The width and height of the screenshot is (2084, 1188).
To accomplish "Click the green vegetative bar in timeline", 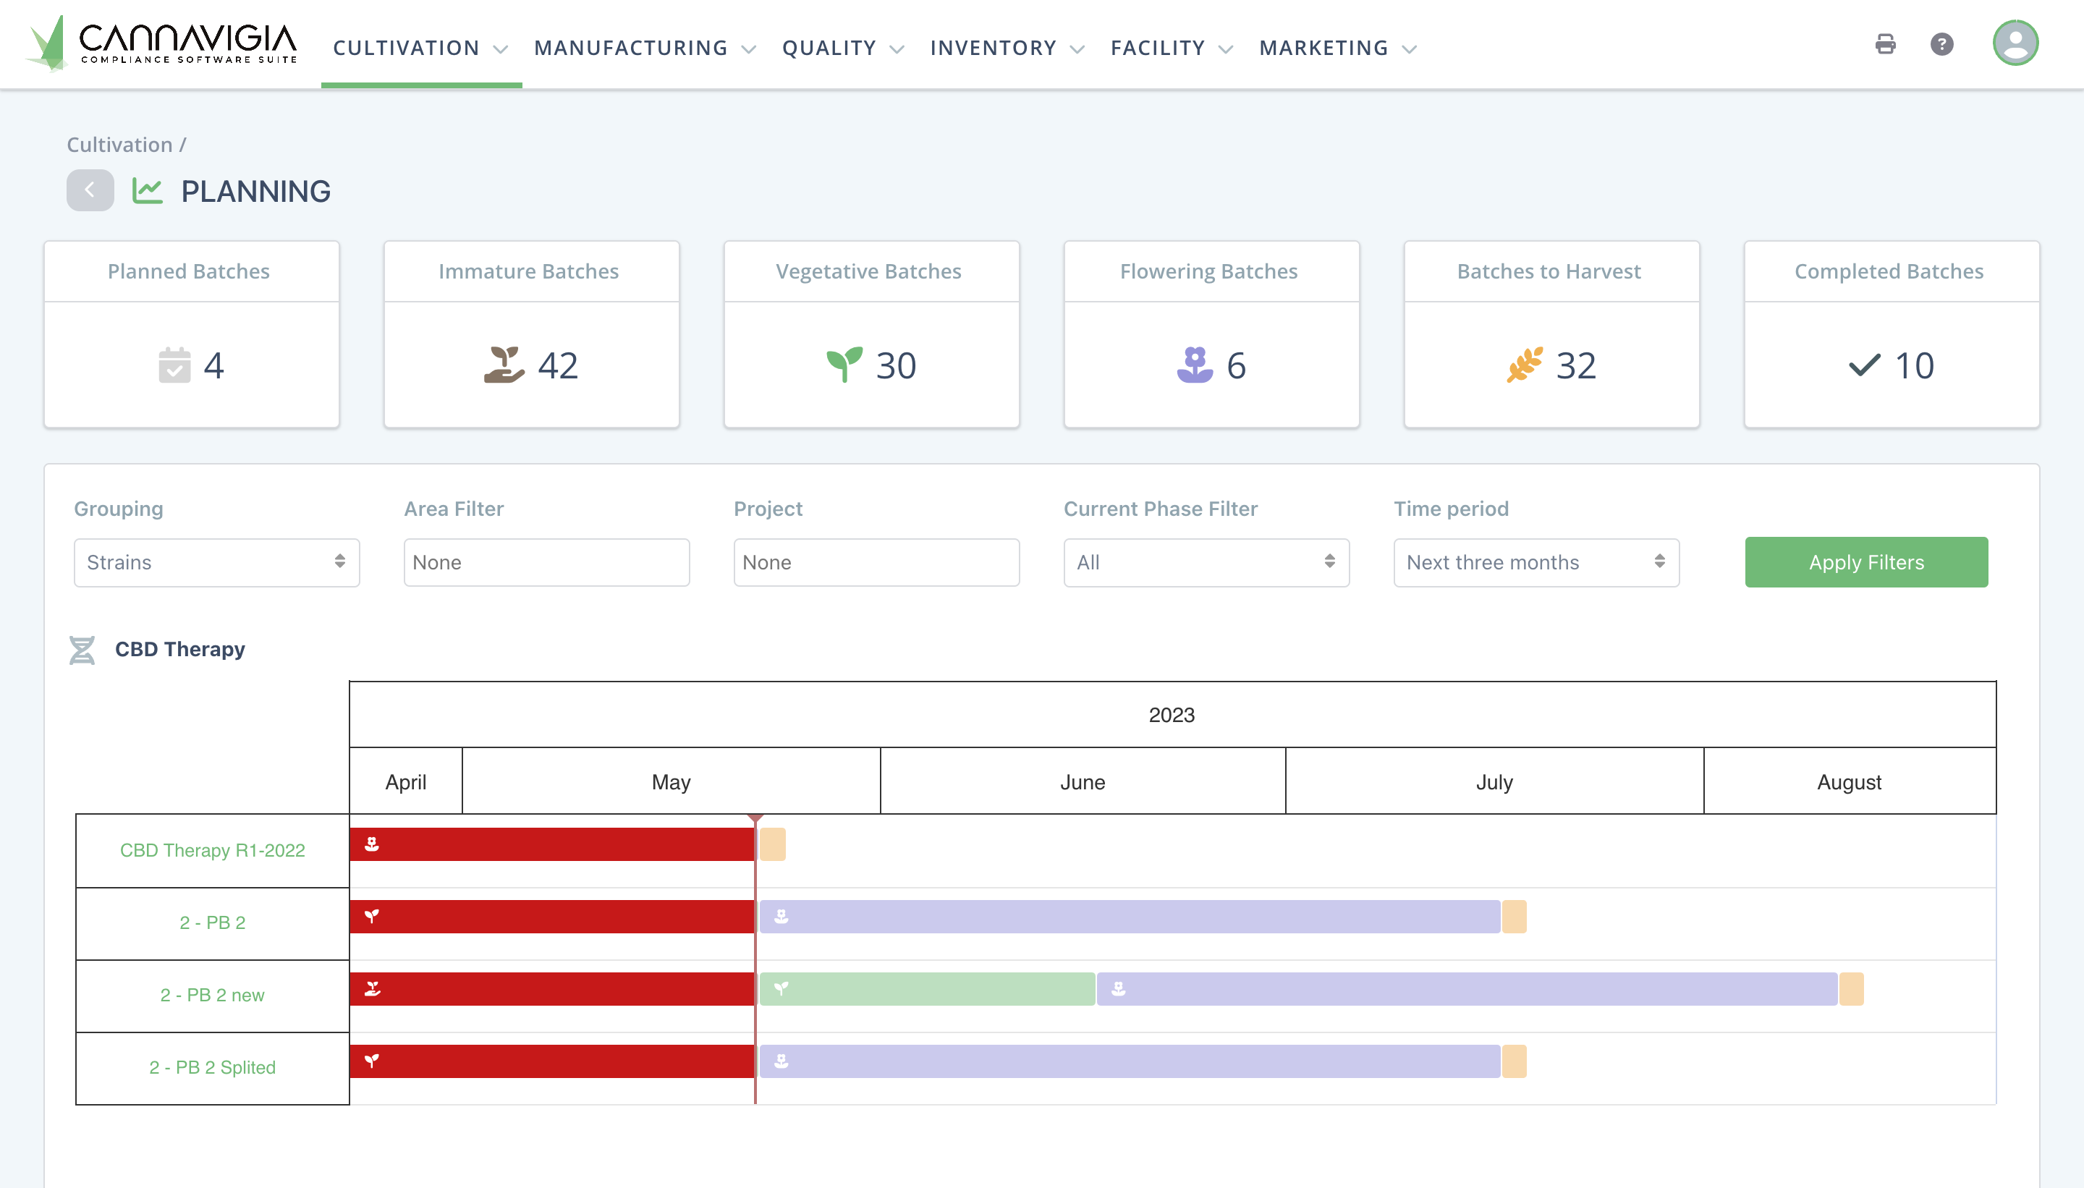I will 927,989.
